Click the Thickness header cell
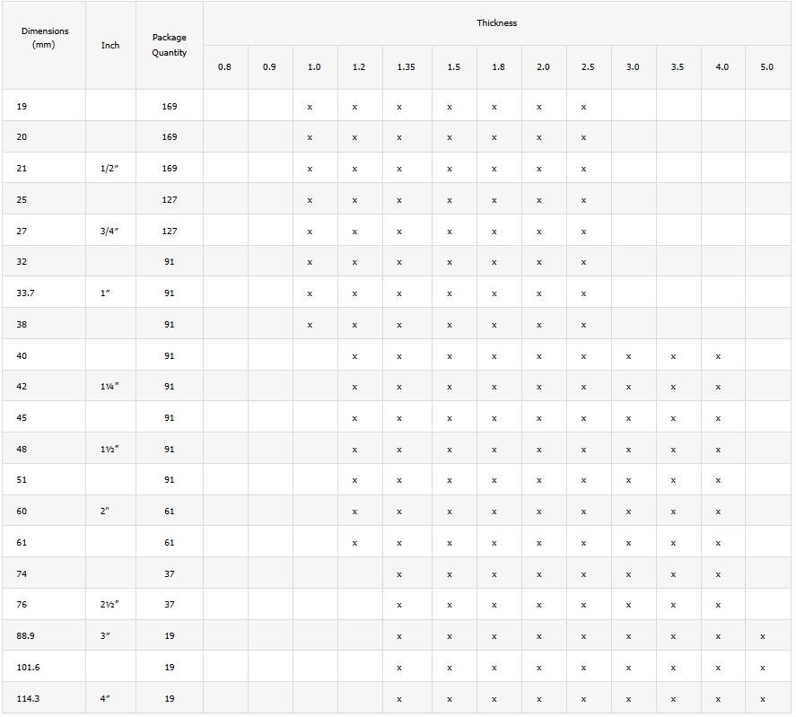The image size is (796, 717). pyautogui.click(x=496, y=23)
